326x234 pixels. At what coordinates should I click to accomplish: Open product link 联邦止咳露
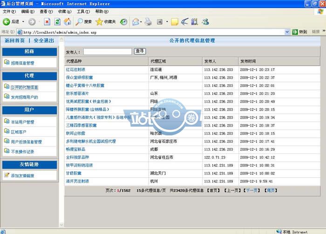click(75, 134)
